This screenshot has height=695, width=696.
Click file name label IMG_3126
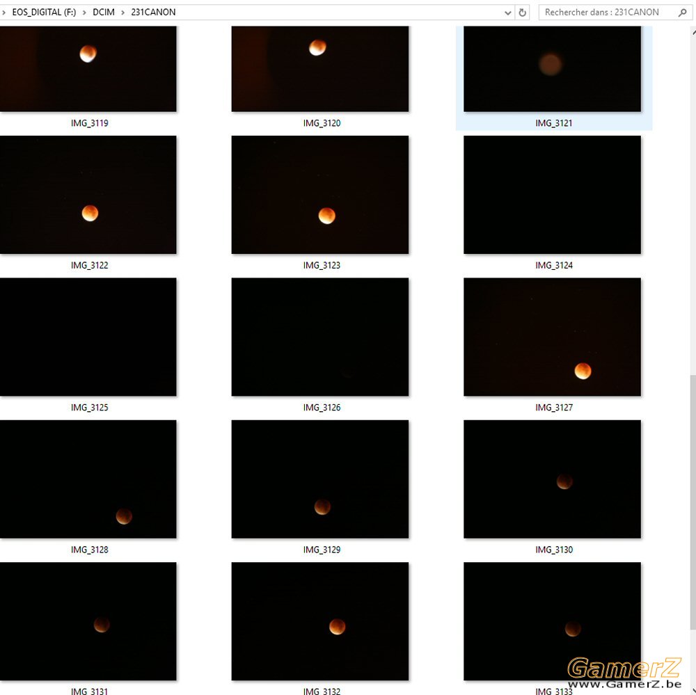point(322,408)
